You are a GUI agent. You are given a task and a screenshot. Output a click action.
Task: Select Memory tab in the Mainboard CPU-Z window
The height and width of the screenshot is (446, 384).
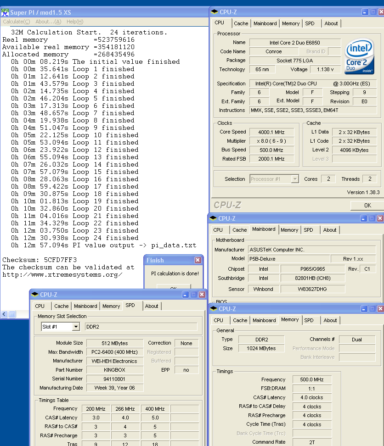point(289,230)
